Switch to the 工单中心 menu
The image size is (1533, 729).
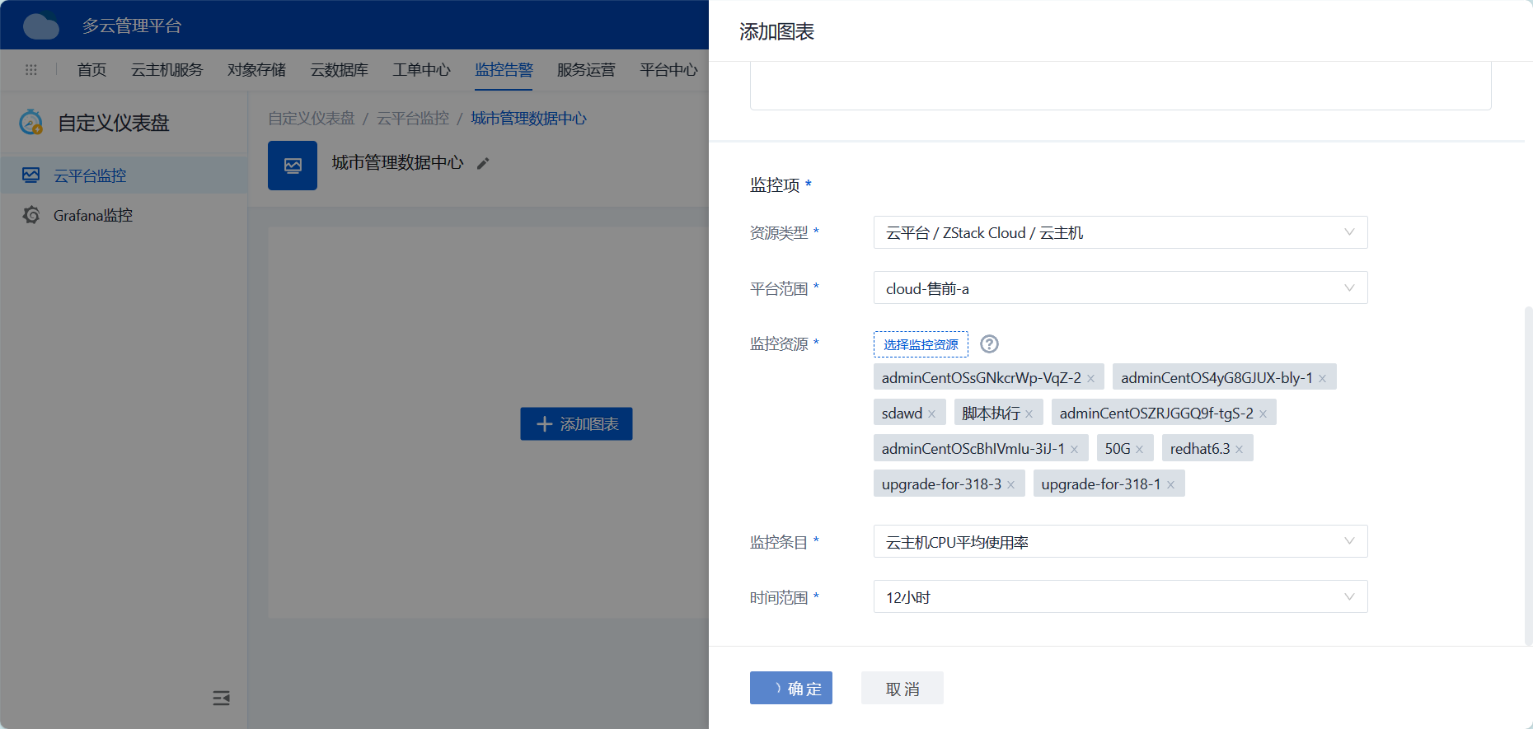click(x=421, y=70)
